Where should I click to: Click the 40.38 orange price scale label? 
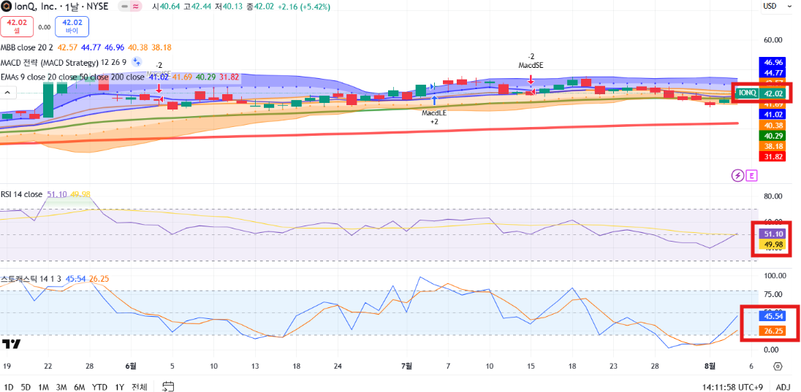coord(772,125)
